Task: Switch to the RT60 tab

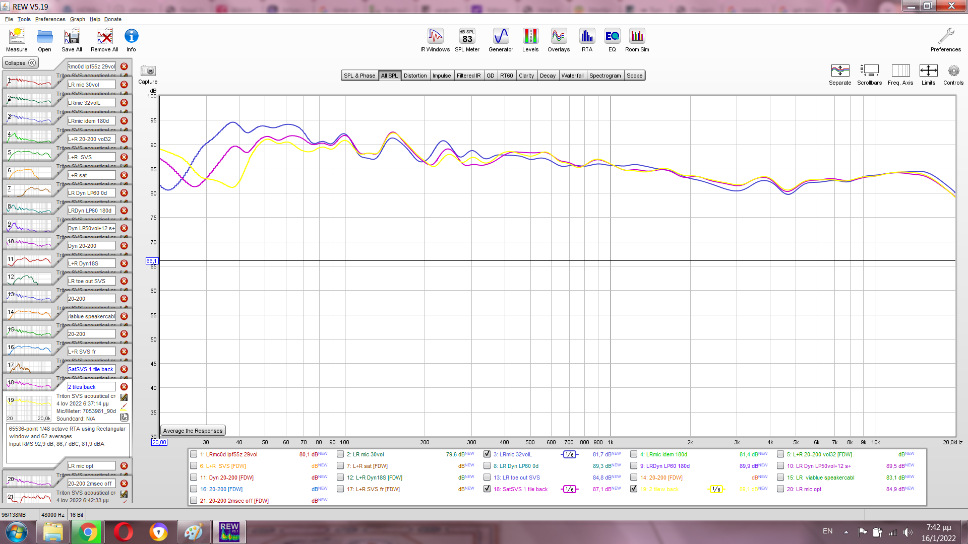Action: click(506, 76)
